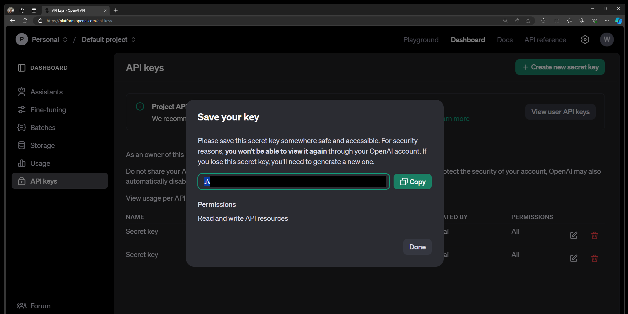Click View user API keys
Viewport: 628px width, 314px height.
point(560,112)
